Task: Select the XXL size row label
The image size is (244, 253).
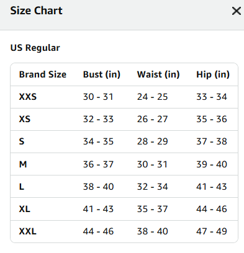Action: 28,231
